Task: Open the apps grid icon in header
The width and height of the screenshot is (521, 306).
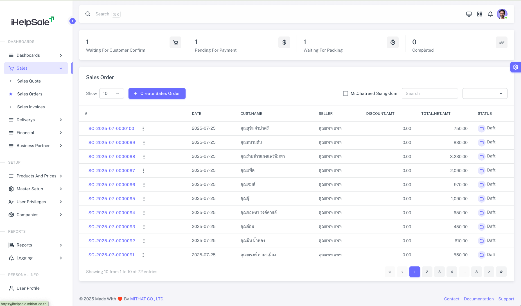Action: click(x=479, y=14)
